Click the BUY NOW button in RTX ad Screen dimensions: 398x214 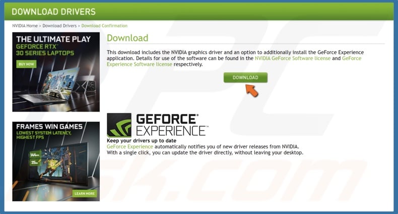26,64
